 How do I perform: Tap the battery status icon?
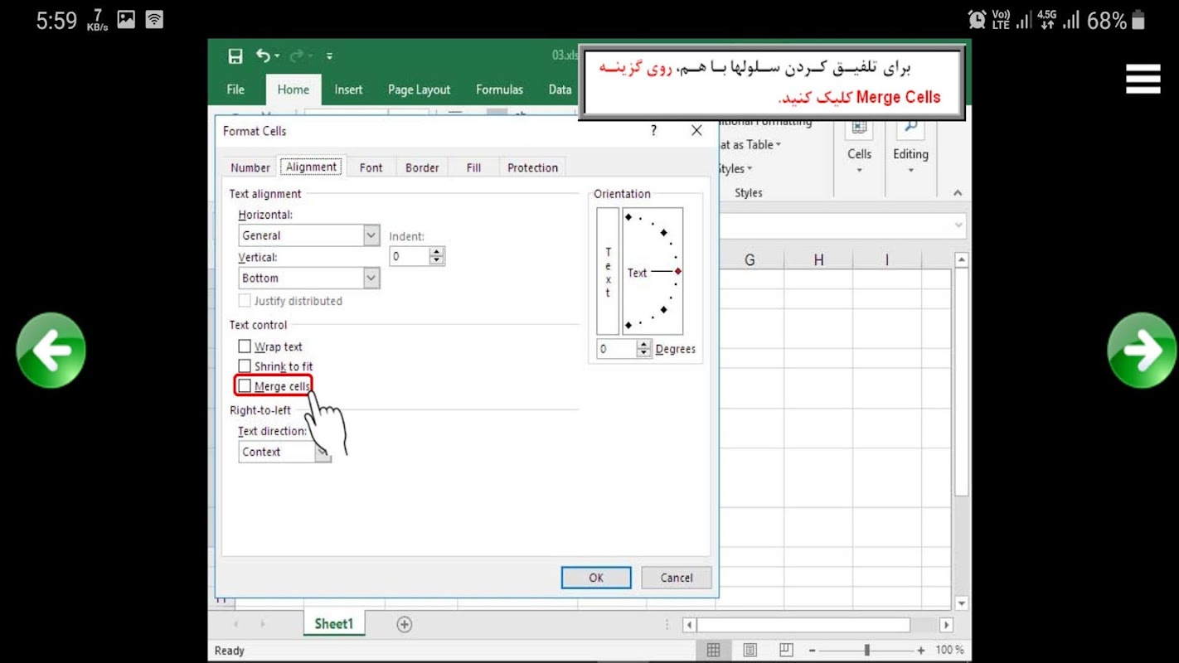click(1138, 20)
